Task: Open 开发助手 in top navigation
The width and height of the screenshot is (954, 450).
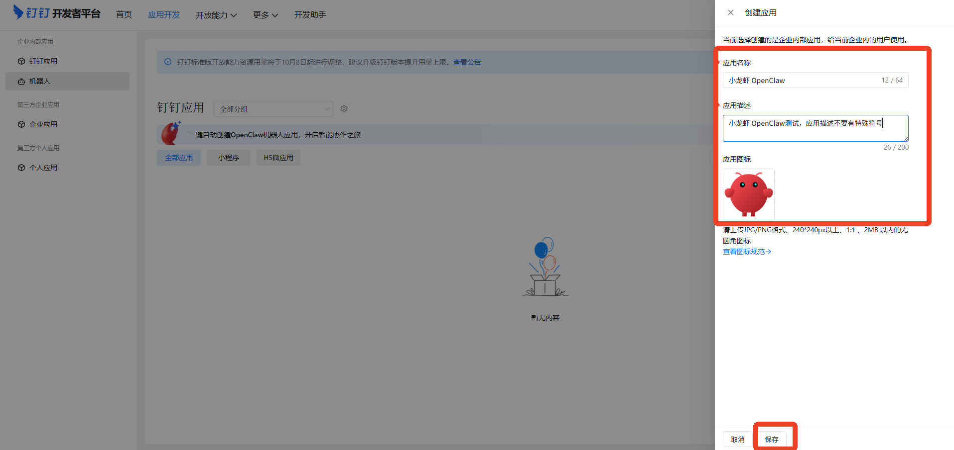Action: [310, 15]
